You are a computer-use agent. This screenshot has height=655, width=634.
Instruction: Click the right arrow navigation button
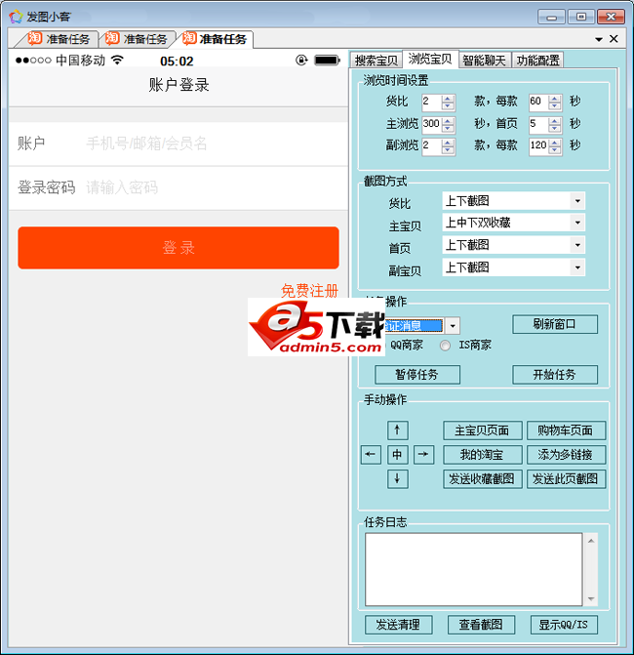[x=423, y=454]
